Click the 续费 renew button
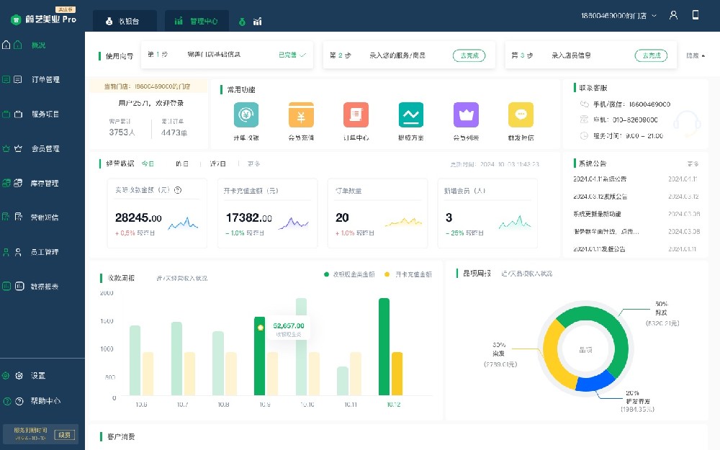720x450 pixels. pyautogui.click(x=65, y=434)
